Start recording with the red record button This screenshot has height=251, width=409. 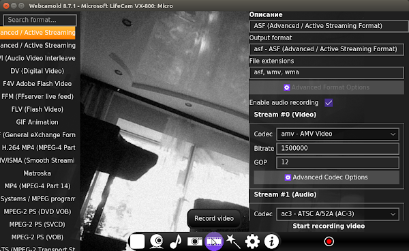pos(329,241)
